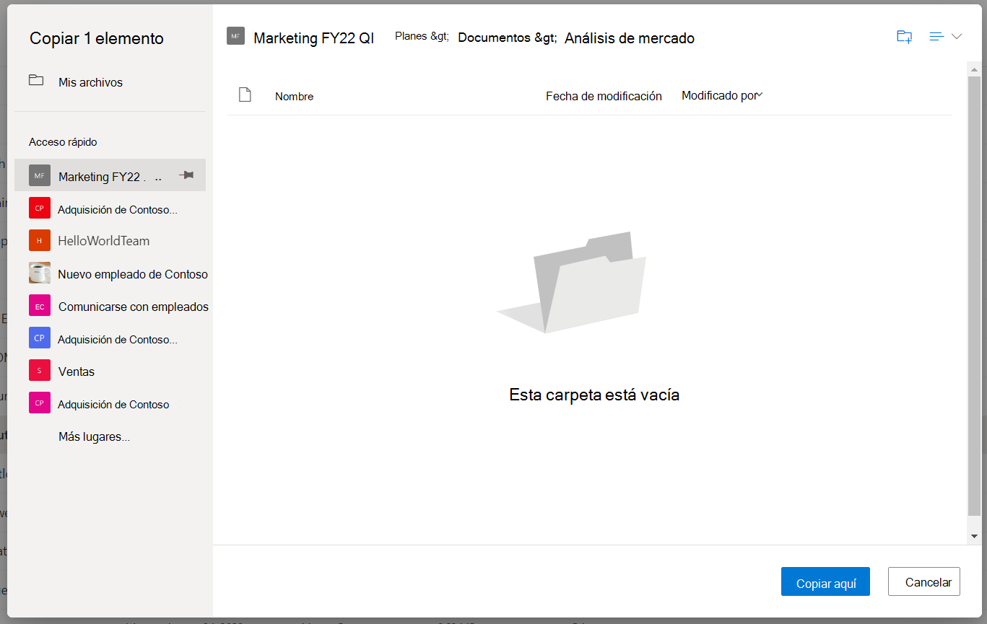Click the Copiar 1 elemento title

pos(97,38)
